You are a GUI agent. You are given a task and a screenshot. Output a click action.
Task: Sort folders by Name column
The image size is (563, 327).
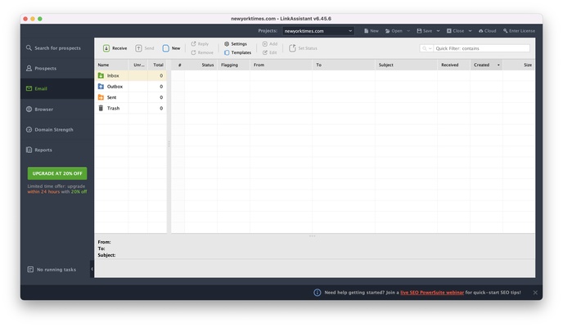(x=111, y=65)
